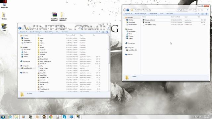Screen dimensions: 212x119
Task: Select Network in Mod Pack window sidebar
Action: tap(130, 55)
